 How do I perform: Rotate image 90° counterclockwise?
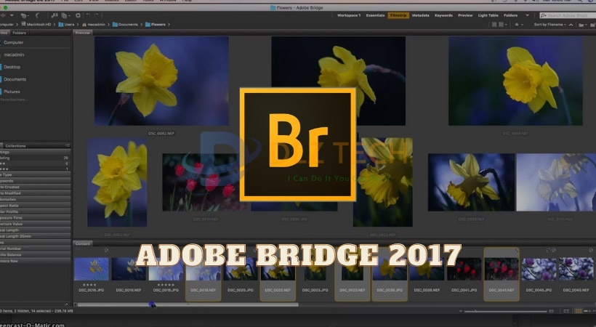pyautogui.click(x=88, y=15)
